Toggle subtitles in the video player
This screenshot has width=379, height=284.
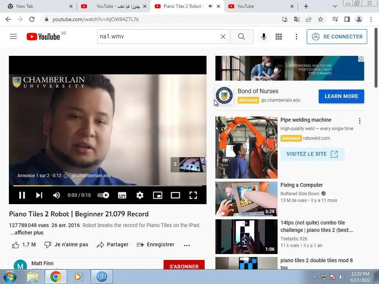(x=122, y=195)
